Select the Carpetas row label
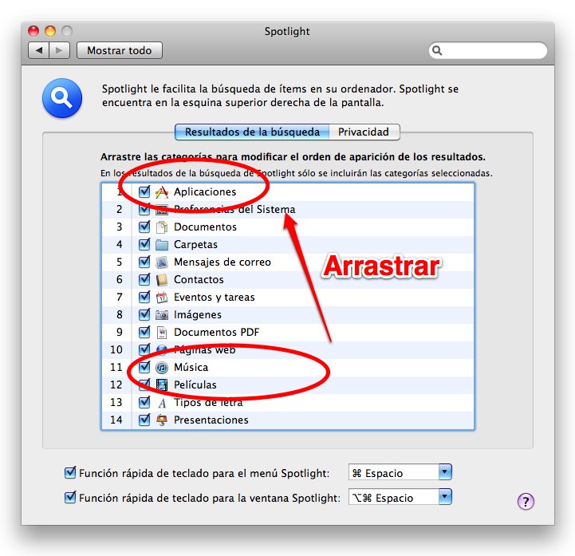 point(196,245)
